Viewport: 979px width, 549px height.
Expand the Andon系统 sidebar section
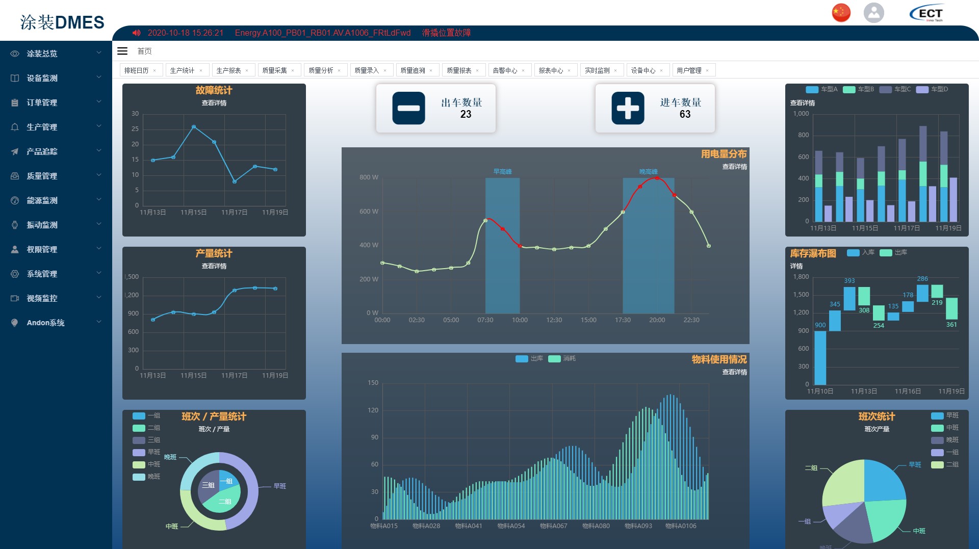point(56,323)
